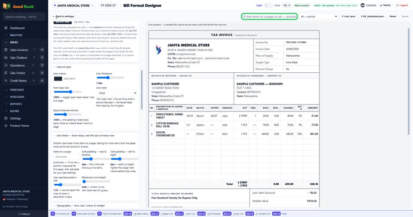Image resolution: width=413 pixels, height=217 pixels.
Task: Open Quotations list
Action: (x=17, y=65)
